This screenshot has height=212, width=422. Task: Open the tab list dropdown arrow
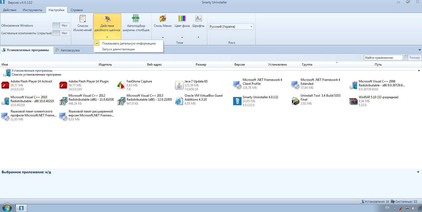(420, 50)
